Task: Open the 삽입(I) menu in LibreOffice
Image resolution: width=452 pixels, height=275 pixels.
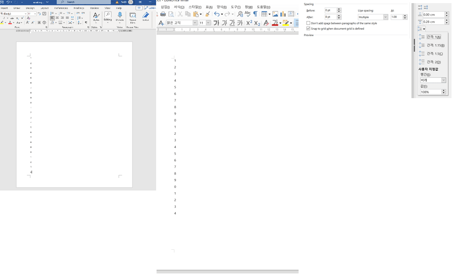Action: [165, 7]
